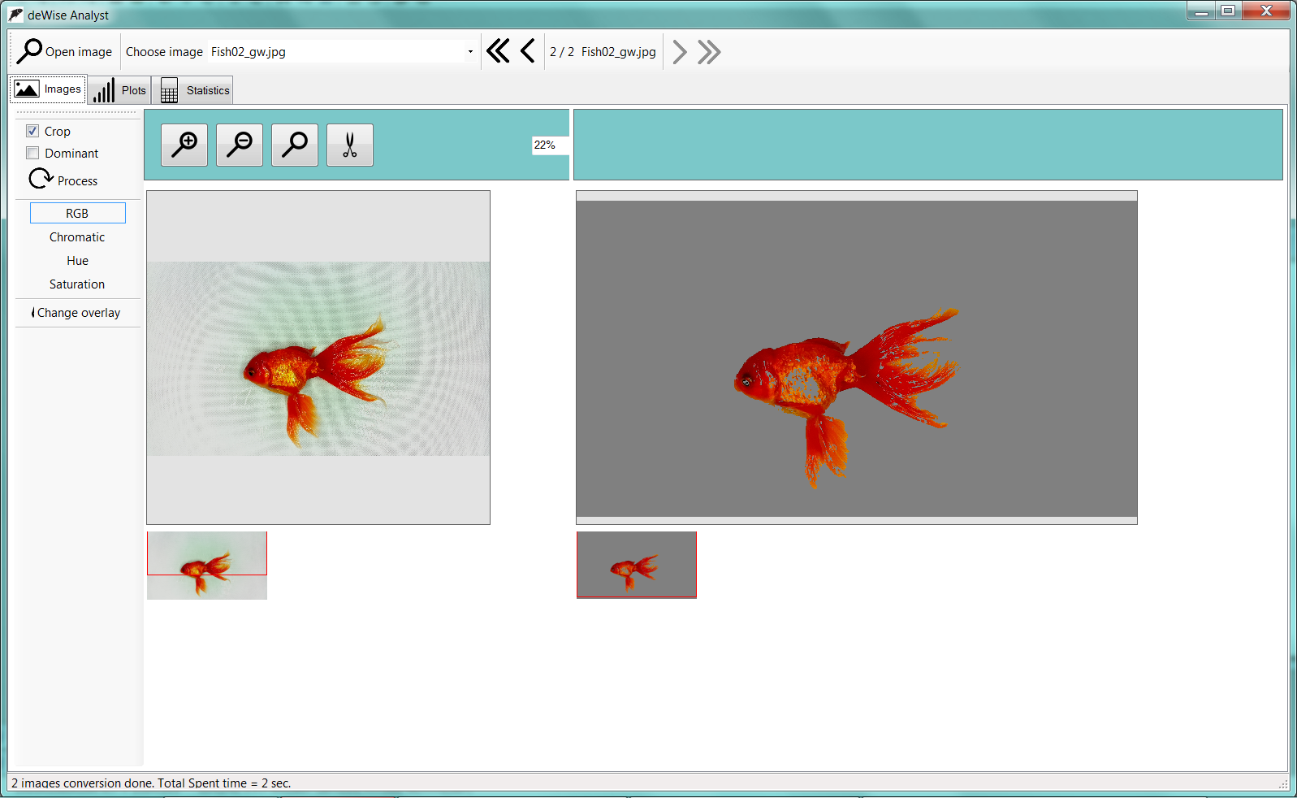Select the processed gray goldfish thumbnail
Viewport: 1297px width, 798px height.
[x=637, y=565]
